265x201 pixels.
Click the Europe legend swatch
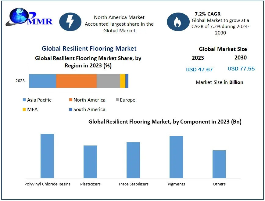pos(117,100)
